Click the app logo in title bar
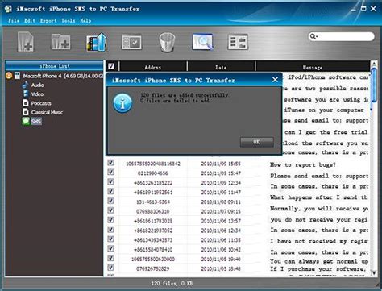 click(8, 9)
